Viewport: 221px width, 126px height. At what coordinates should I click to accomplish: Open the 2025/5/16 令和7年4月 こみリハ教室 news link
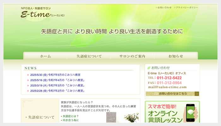(57, 80)
